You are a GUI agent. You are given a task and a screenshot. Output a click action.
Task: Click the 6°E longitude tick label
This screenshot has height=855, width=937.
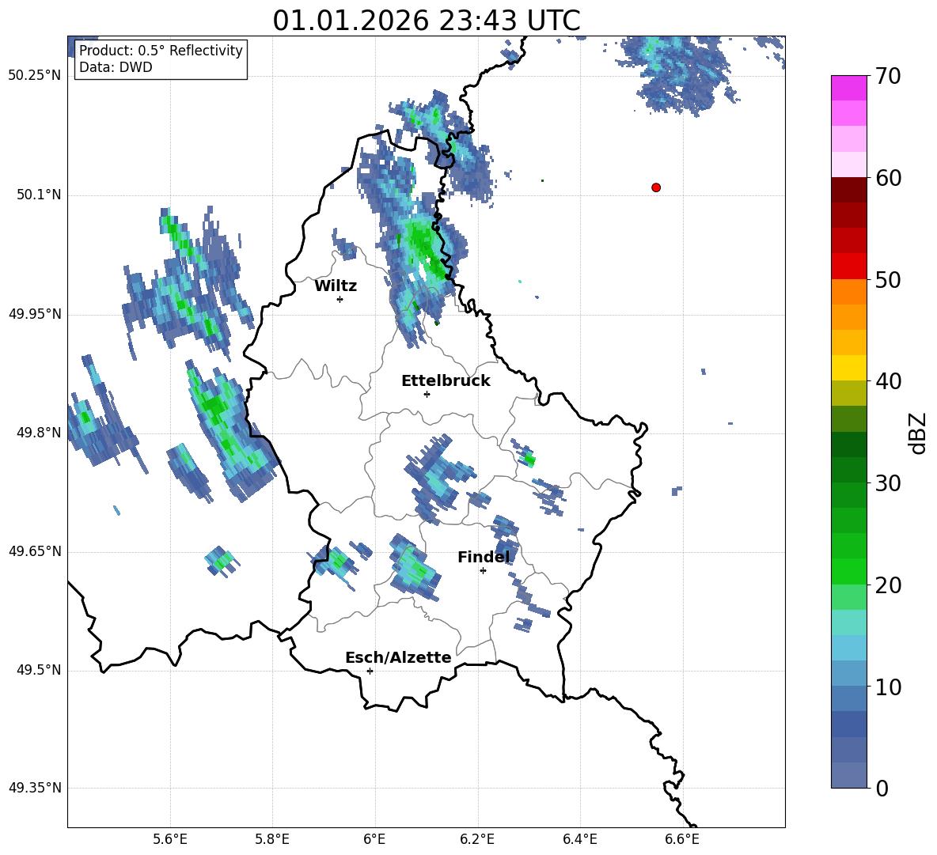click(x=374, y=839)
